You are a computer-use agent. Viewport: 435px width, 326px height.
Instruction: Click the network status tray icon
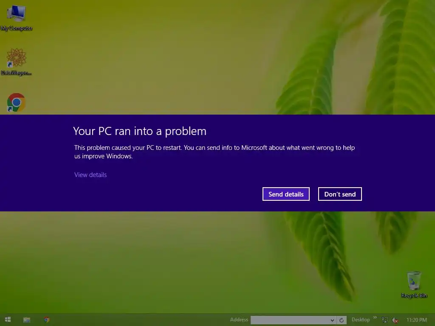pos(384,320)
